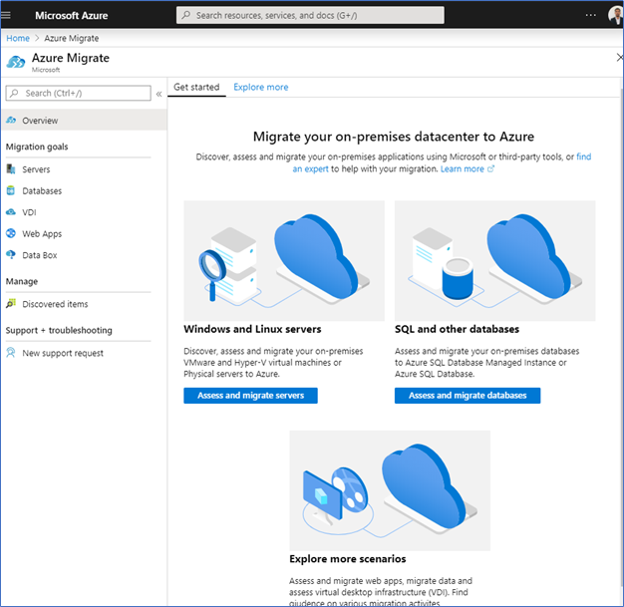Click the Servers icon
The width and height of the screenshot is (624, 607).
tap(11, 169)
